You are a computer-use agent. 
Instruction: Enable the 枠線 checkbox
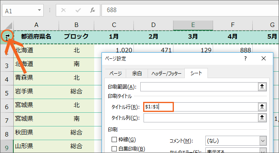pyautogui.click(x=114, y=140)
